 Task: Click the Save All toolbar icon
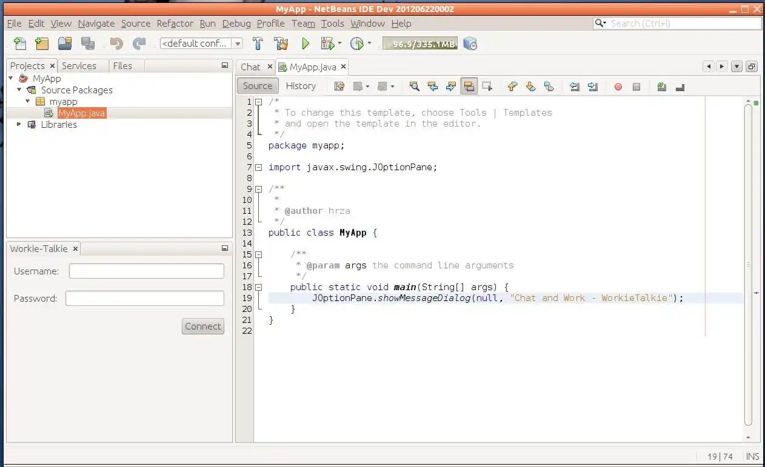88,44
